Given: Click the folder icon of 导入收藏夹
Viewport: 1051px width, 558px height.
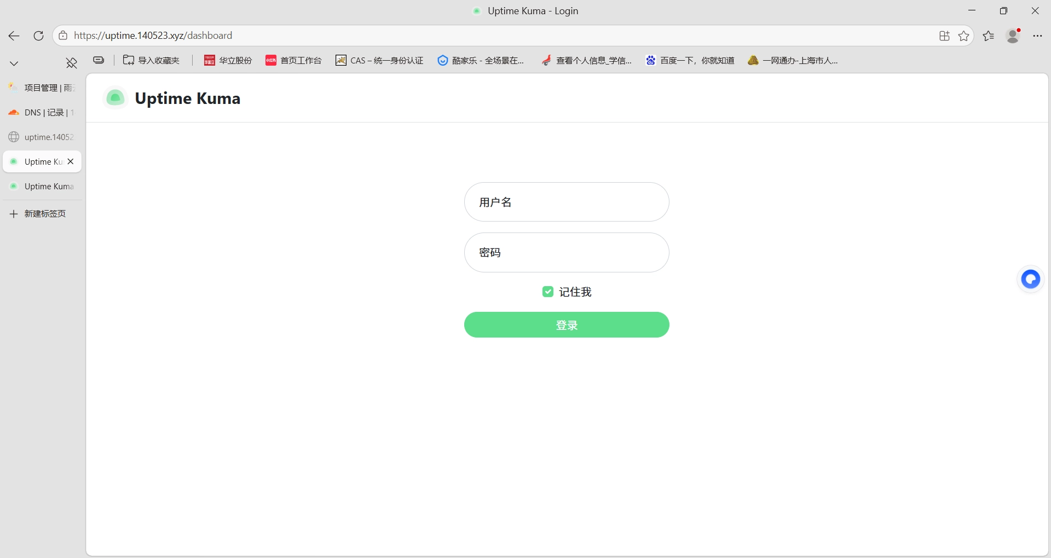Looking at the screenshot, I should click(129, 60).
